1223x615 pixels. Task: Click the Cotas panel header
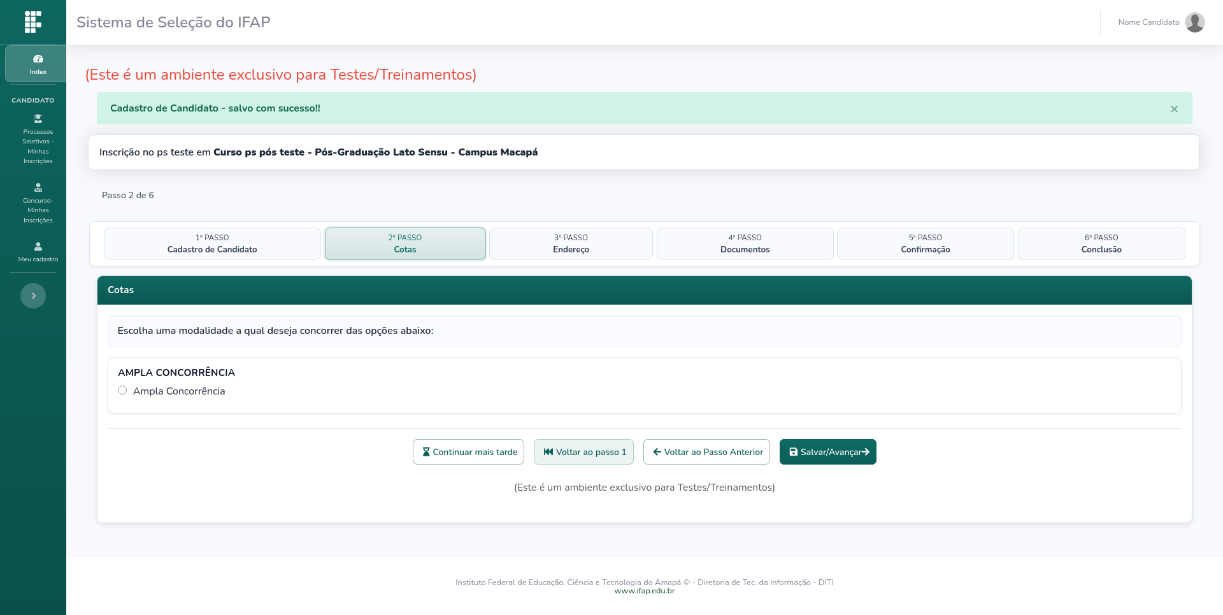(644, 290)
